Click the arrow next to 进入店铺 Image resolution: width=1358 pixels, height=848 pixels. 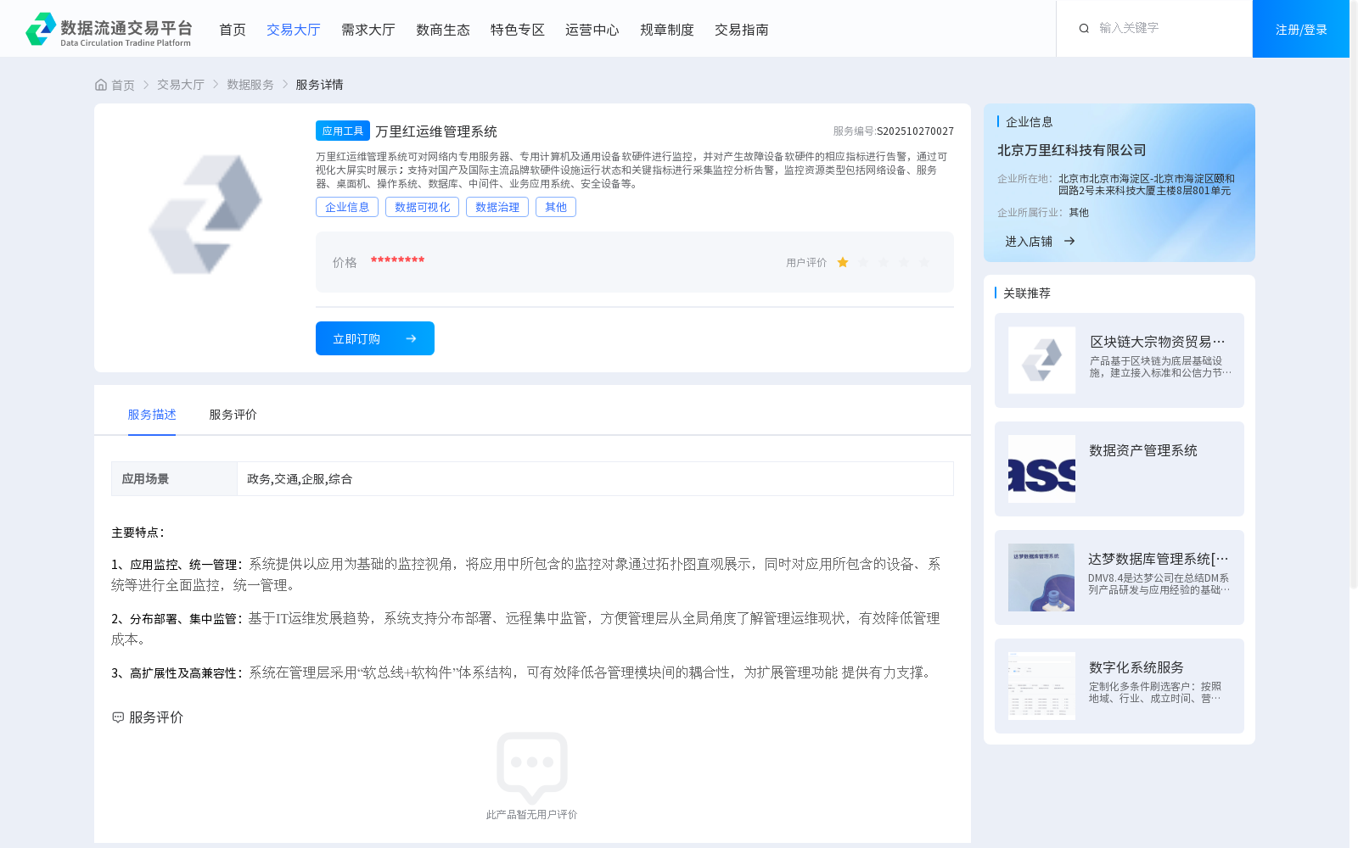pos(1069,242)
